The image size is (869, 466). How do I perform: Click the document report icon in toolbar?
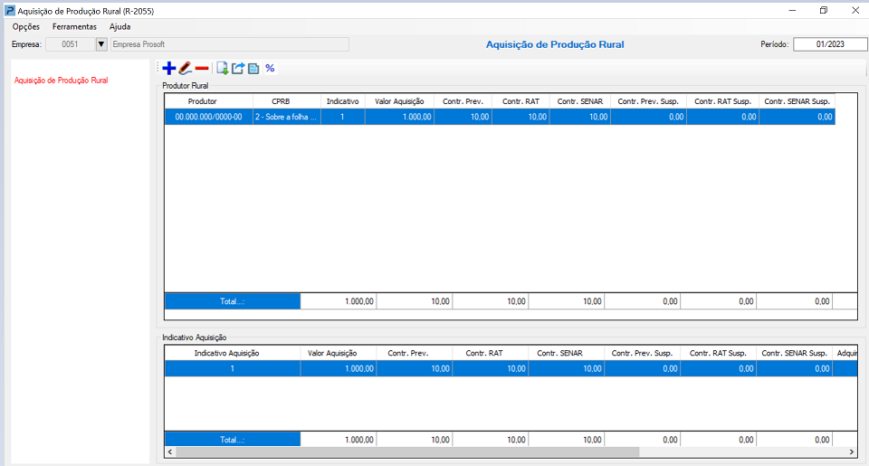pos(253,68)
